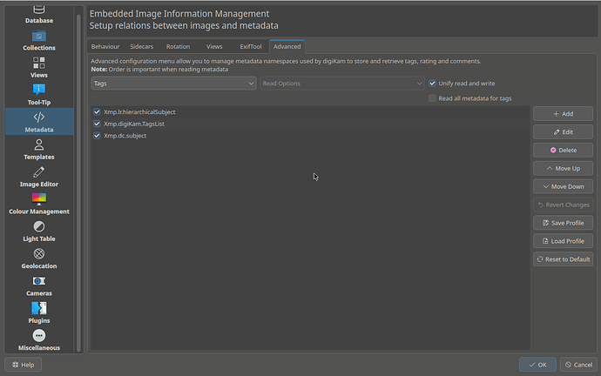Click the Save Profile button

563,223
